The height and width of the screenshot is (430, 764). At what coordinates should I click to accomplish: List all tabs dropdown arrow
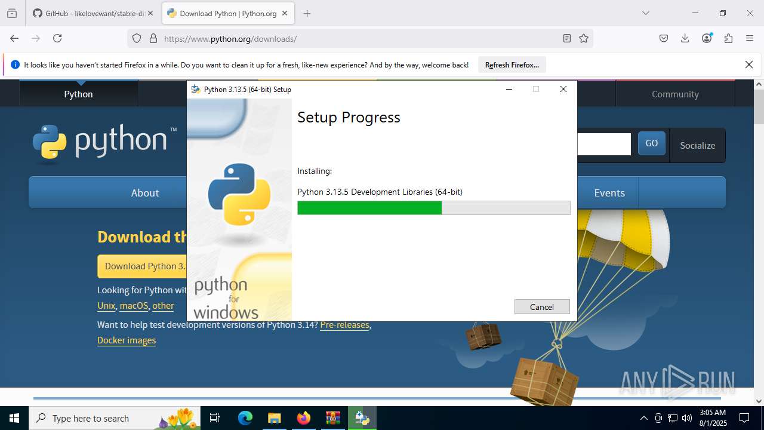646,13
